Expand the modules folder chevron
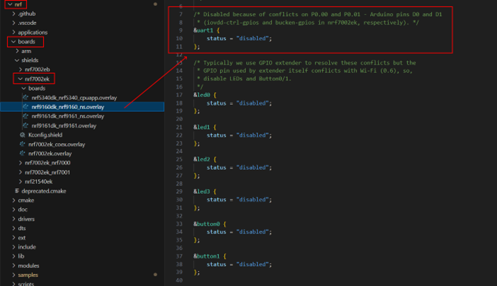The width and height of the screenshot is (497, 286). 13,265
